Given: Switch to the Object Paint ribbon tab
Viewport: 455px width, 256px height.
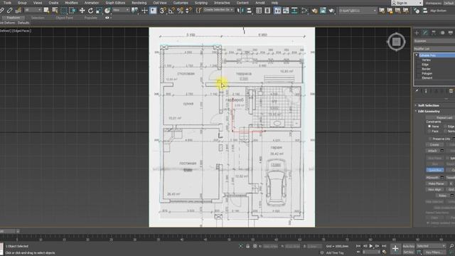Looking at the screenshot, I should (x=65, y=18).
